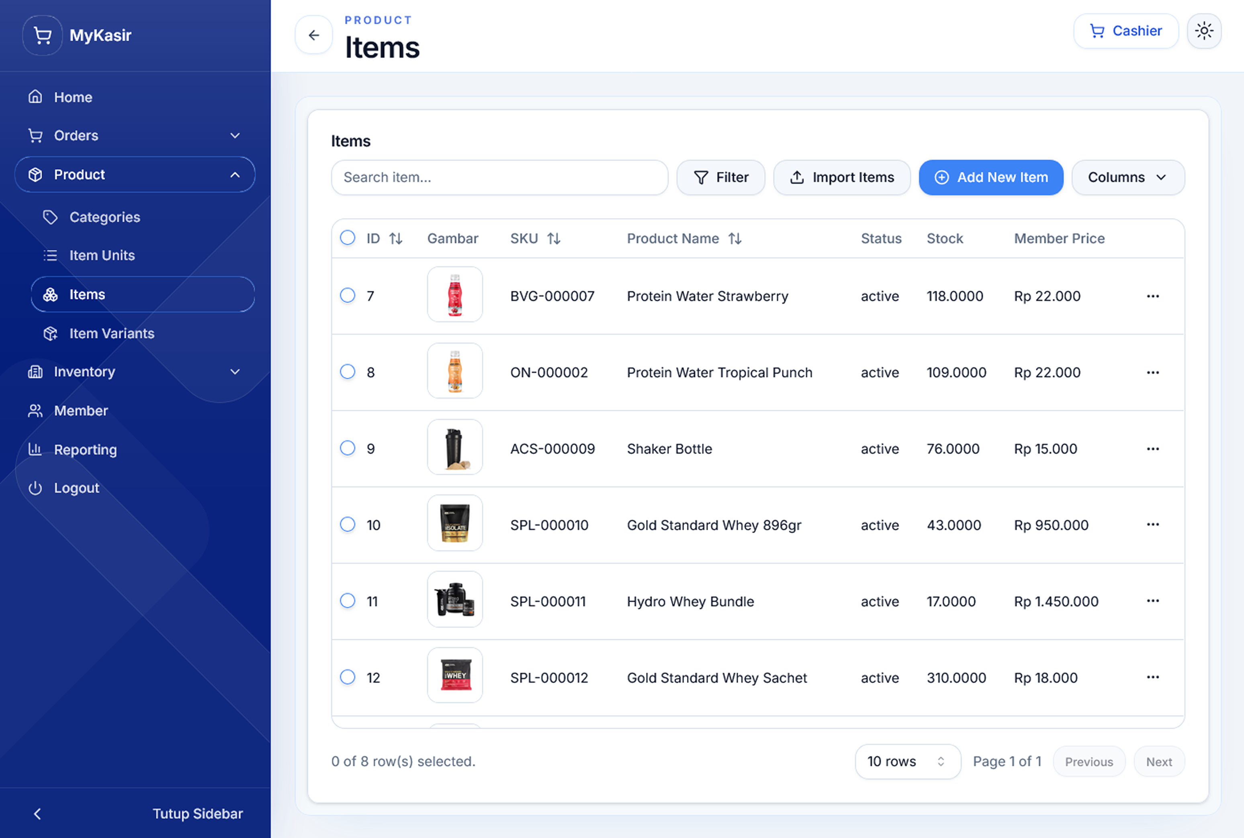Open row actions for Shaker Bottle
This screenshot has width=1244, height=838.
(x=1152, y=448)
